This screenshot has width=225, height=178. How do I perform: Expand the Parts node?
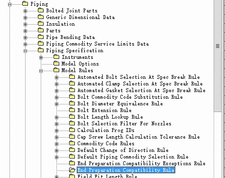point(25,31)
